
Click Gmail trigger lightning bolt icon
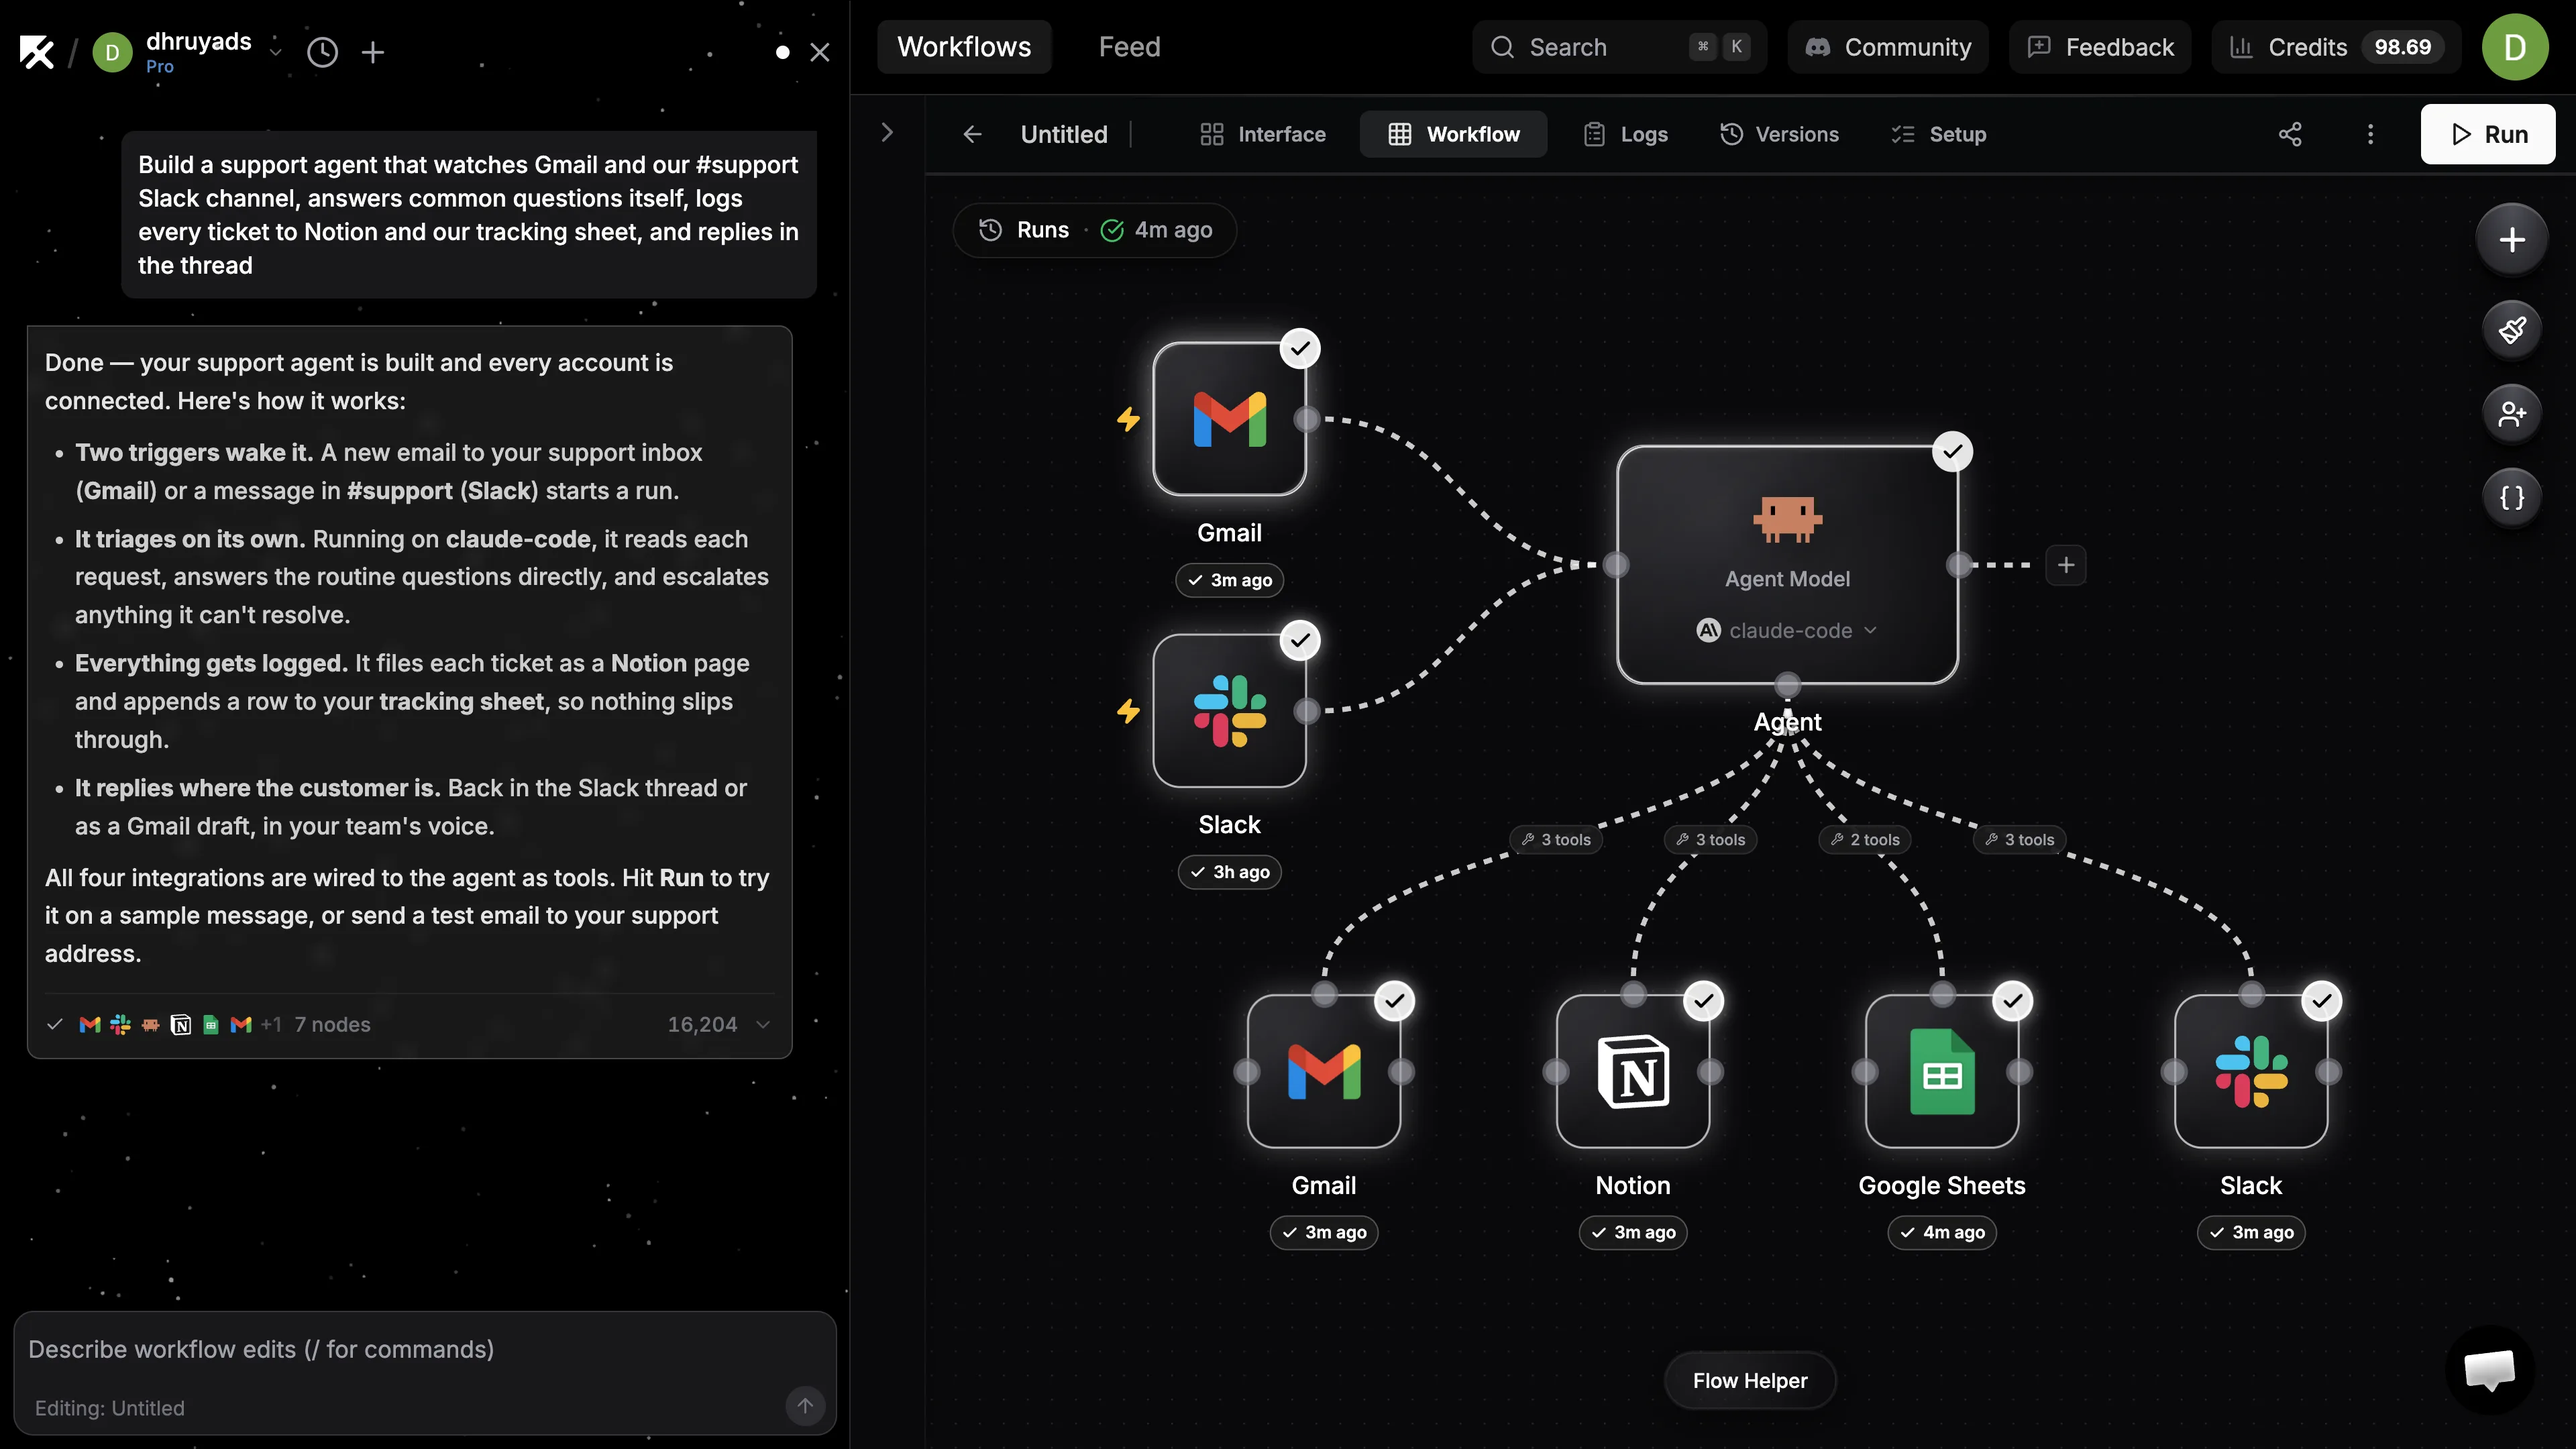click(1128, 419)
